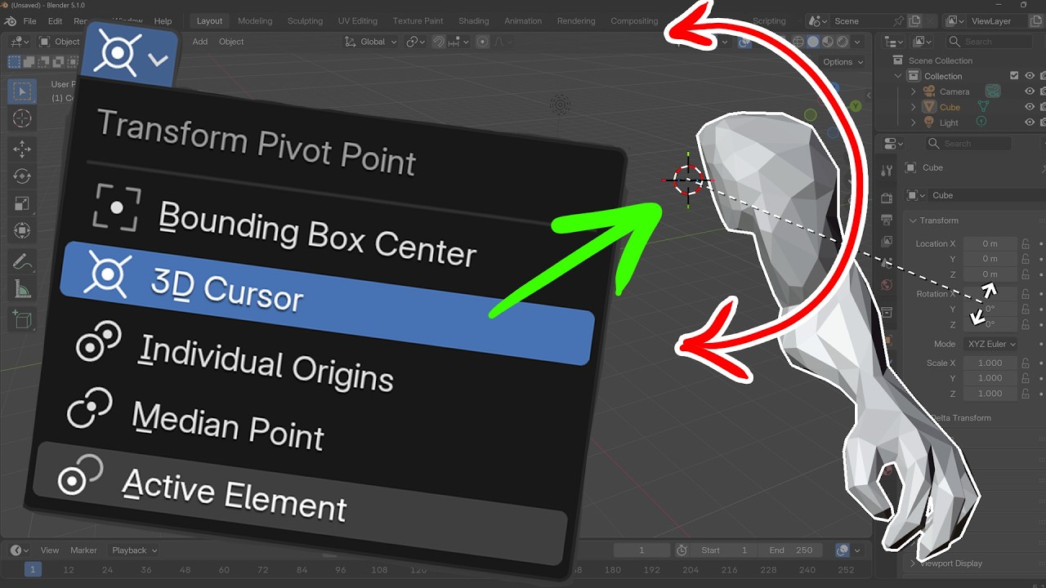The image size is (1046, 588).
Task: Select the Measure tool
Action: 22,289
